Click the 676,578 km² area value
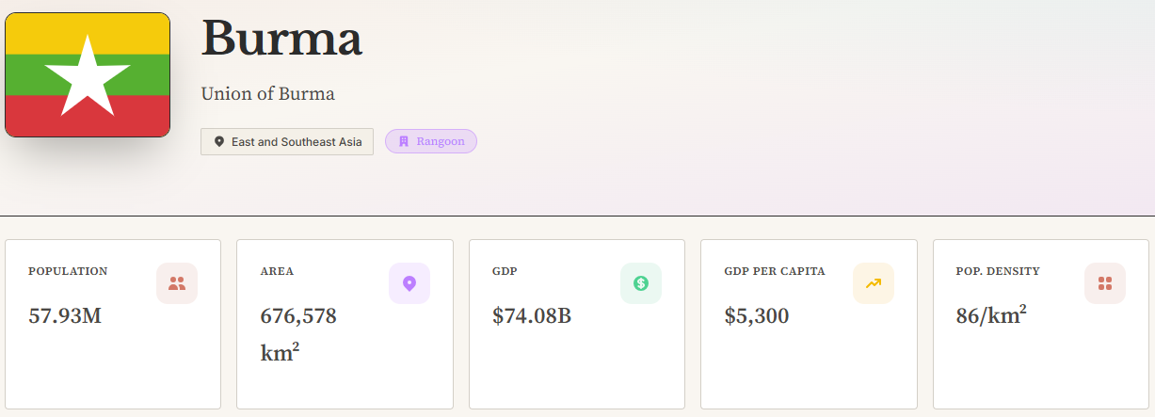1155x417 pixels. [298, 334]
